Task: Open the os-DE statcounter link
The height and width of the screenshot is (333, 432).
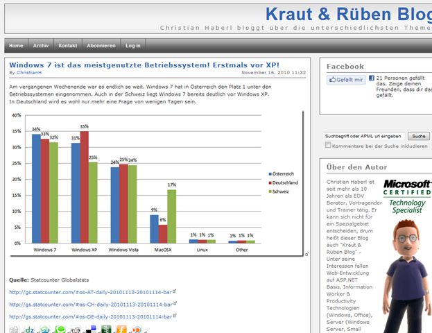Action: coord(91,317)
